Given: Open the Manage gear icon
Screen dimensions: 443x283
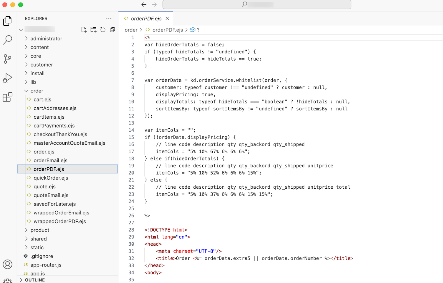Looking at the screenshot, I should click(7, 281).
